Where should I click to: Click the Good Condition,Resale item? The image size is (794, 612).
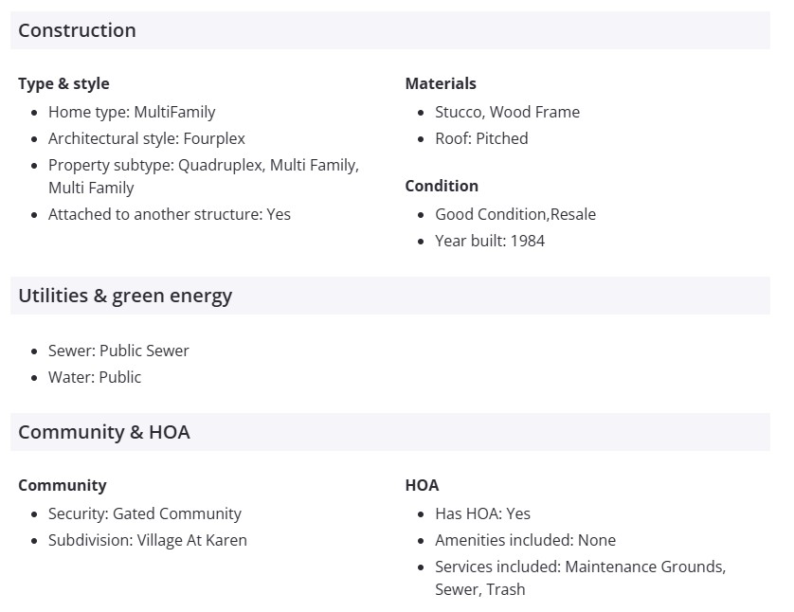coord(515,214)
